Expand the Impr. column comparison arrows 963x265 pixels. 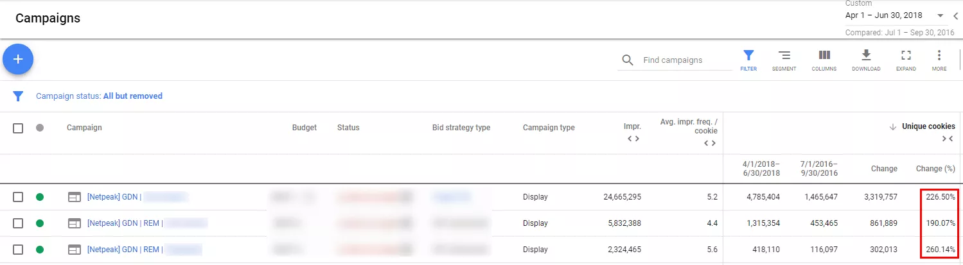(x=633, y=138)
